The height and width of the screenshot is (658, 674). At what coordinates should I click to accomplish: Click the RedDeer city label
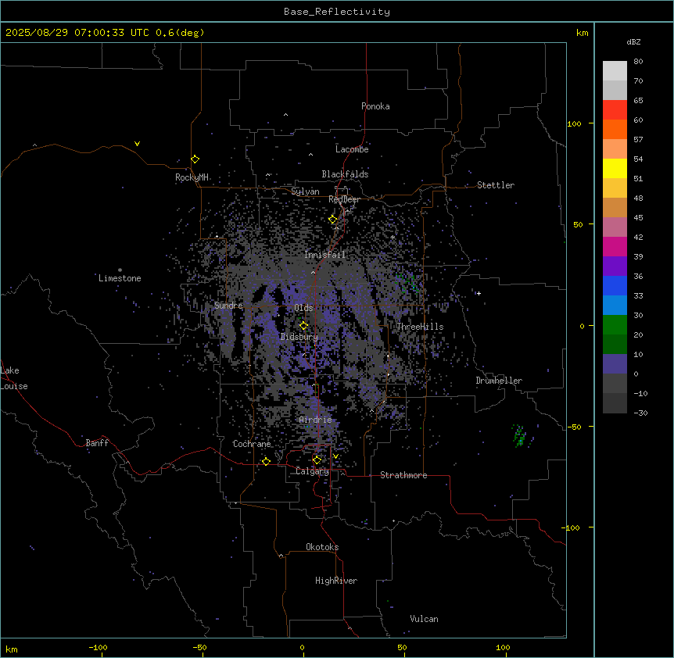click(x=344, y=199)
